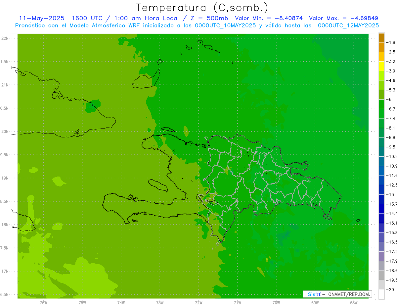Click the "20N" latitude label
397x307 pixels.
5,131
